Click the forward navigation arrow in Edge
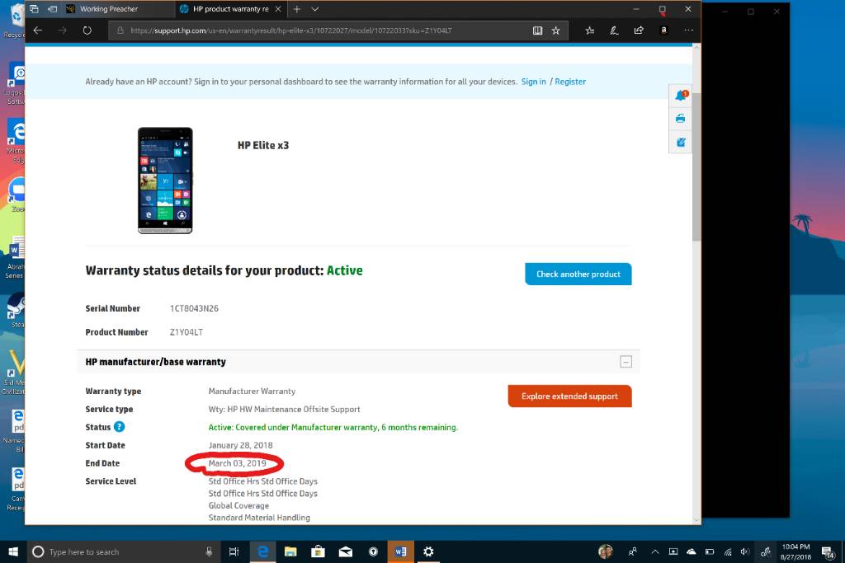 [63, 30]
